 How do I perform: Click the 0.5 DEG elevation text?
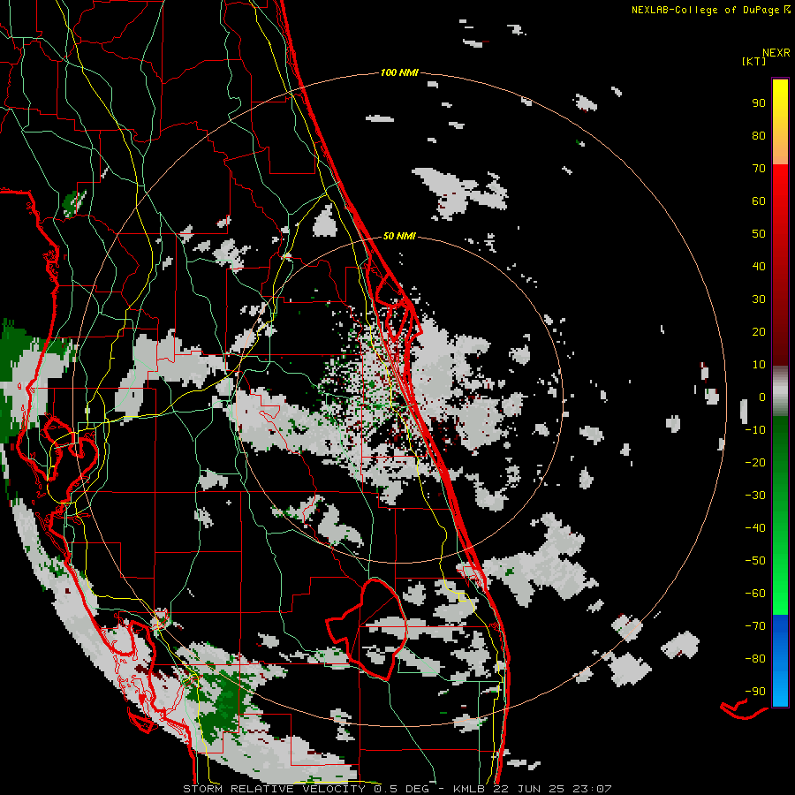[401, 789]
